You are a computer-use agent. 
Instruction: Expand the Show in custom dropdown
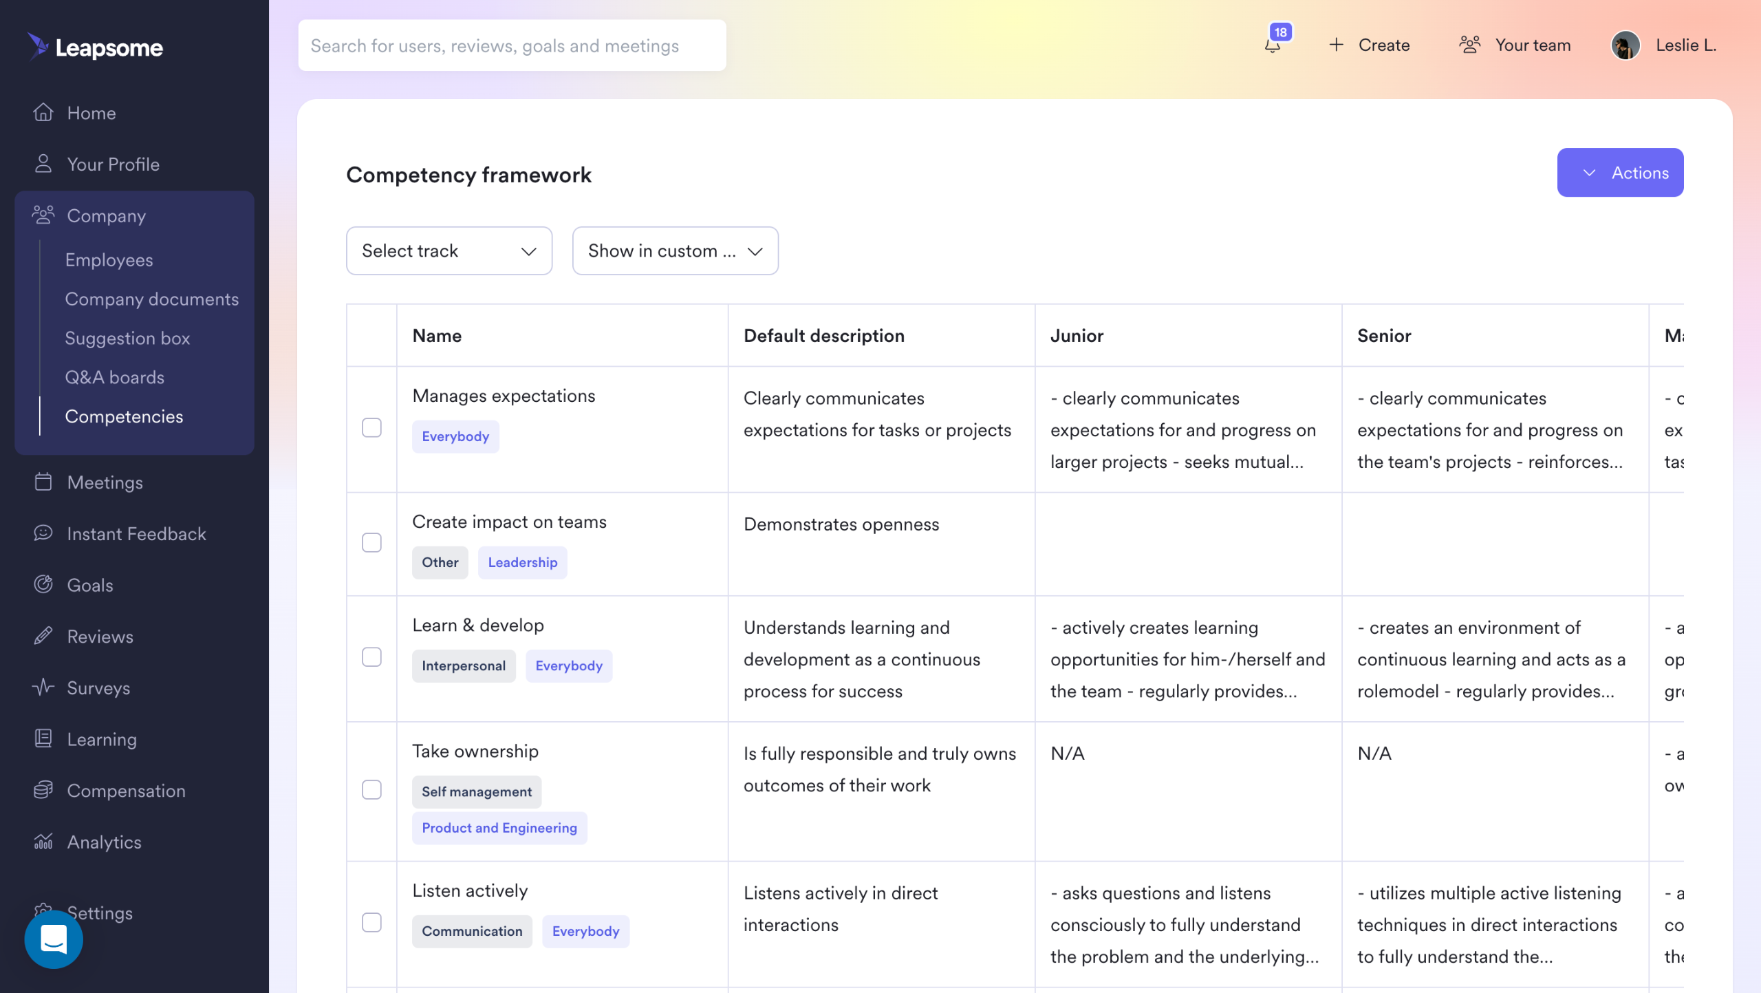point(675,250)
